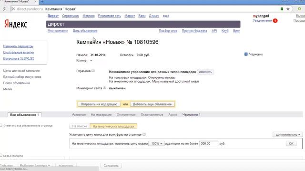
Task: Switch to Активные tab
Action: pyautogui.click(x=79, y=114)
